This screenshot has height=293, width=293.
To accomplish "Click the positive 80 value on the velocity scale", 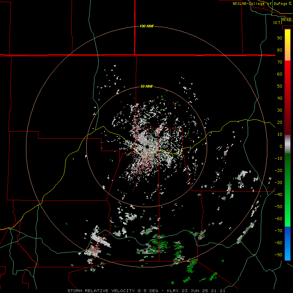I will click(x=280, y=50).
